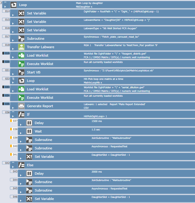Expand details arrow of Subroutine line 017
Screen dimensions: 195x203
[12, 40]
